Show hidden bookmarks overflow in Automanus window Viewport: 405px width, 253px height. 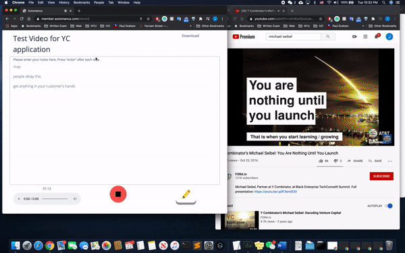coord(191,26)
